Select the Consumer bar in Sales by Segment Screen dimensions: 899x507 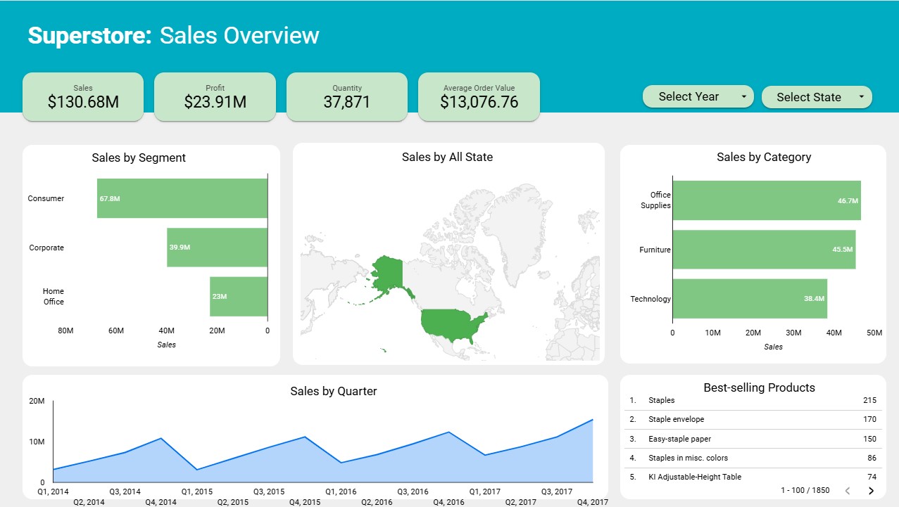[x=182, y=198]
